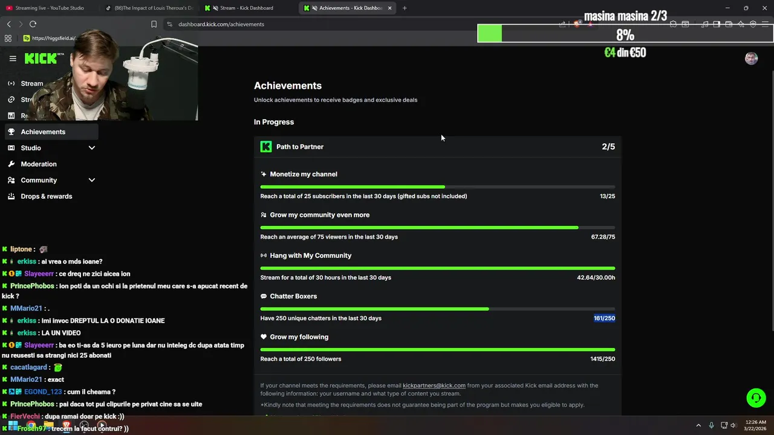Open the taskbar volume icon
Viewport: 774px width, 435px height.
[733, 425]
